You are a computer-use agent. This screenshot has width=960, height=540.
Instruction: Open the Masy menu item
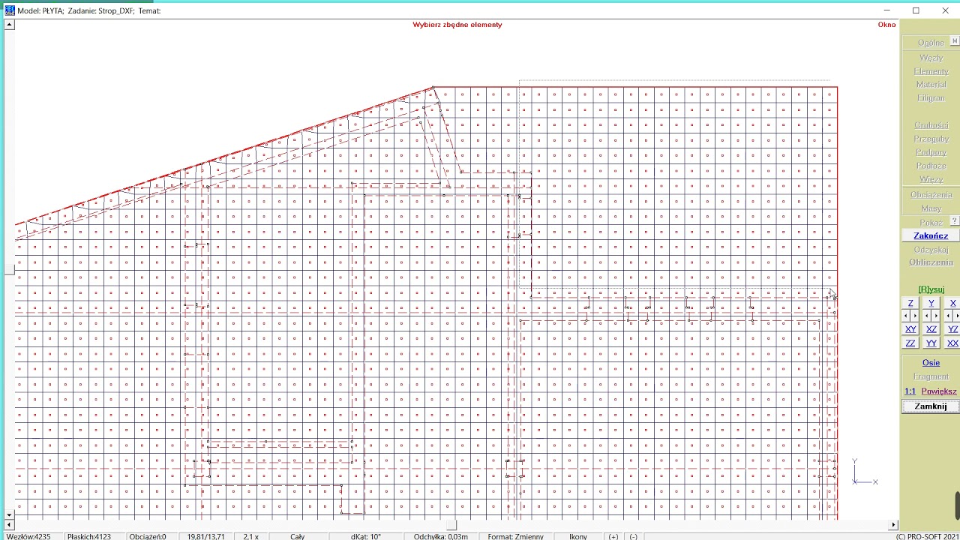(x=931, y=208)
